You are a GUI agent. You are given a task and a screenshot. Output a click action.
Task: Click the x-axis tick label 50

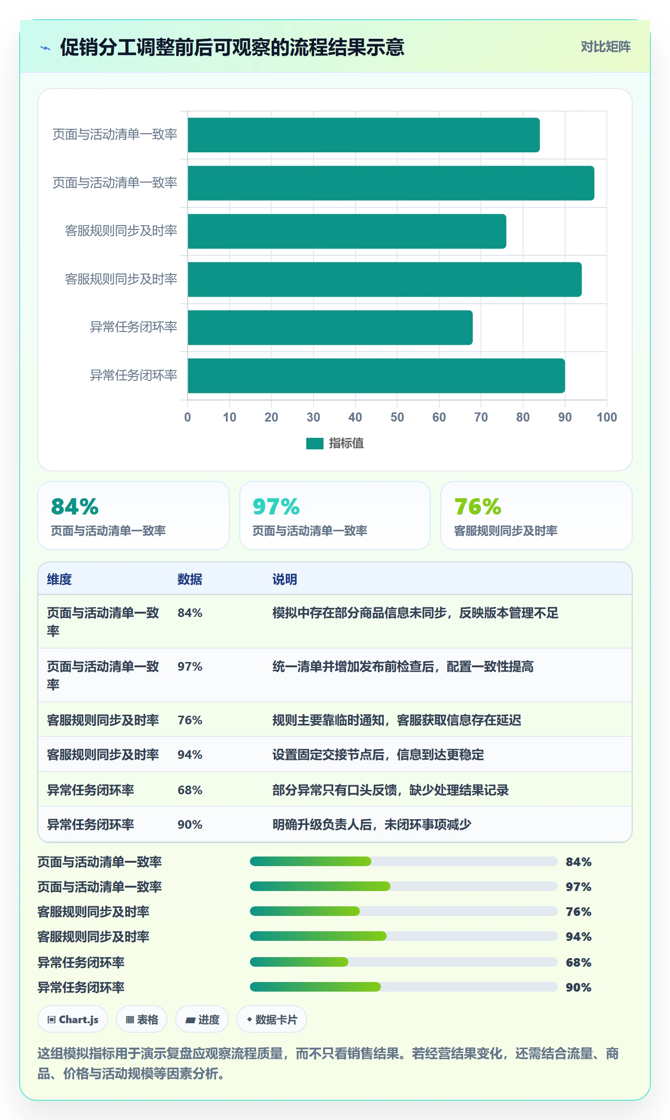point(397,417)
